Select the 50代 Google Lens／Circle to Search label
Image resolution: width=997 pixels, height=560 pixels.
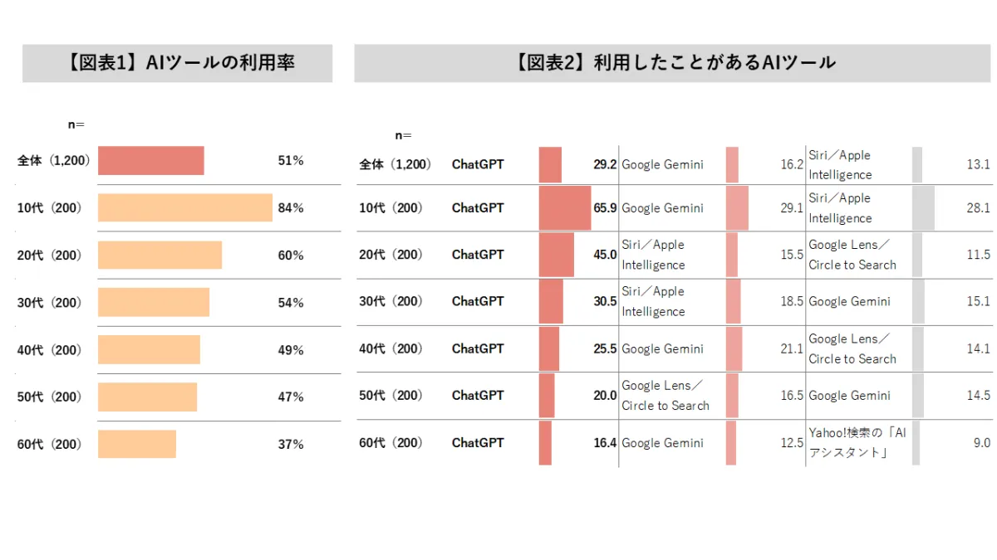665,396
